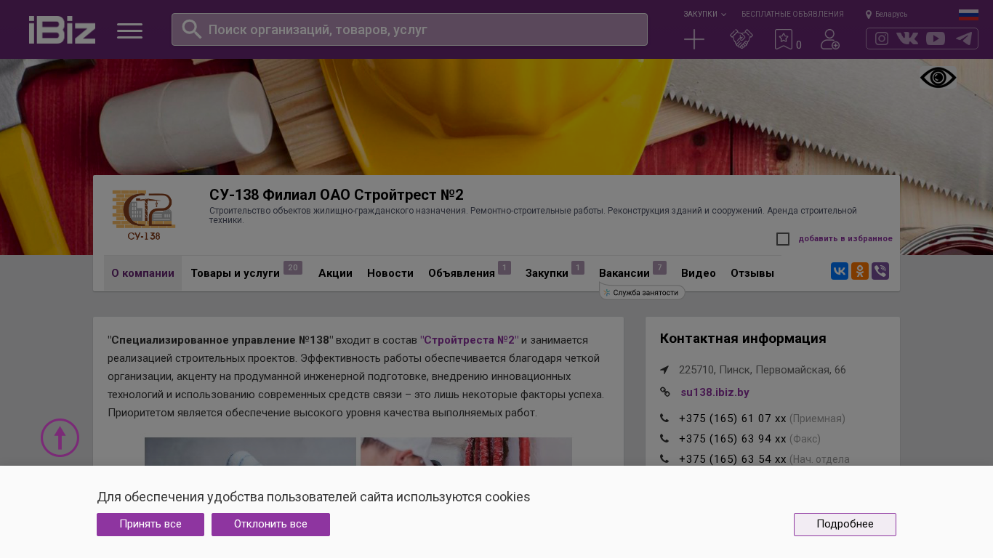
Task: Click добавить в избранное label
Action: tap(845, 239)
